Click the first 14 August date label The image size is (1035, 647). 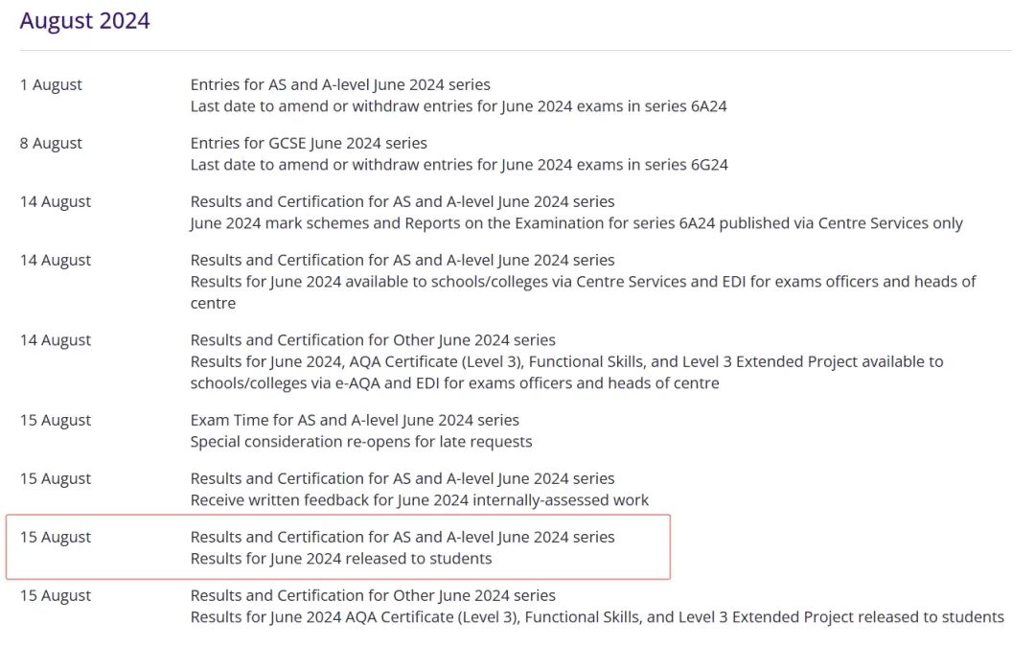point(56,202)
